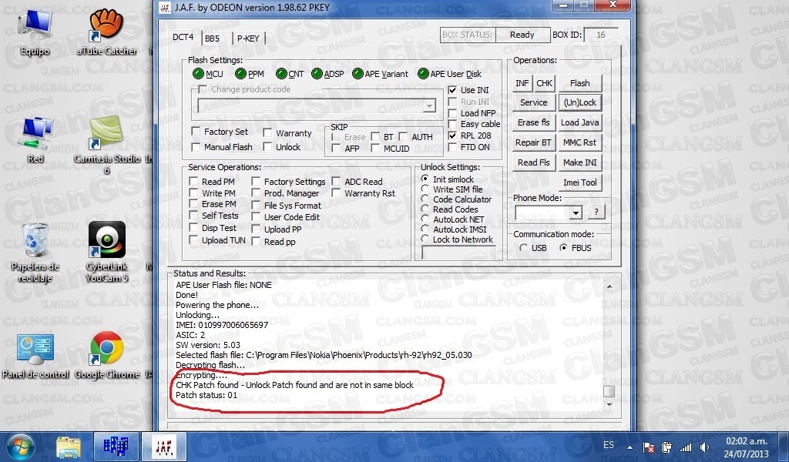
Task: Click the Make INI button
Action: click(x=579, y=162)
